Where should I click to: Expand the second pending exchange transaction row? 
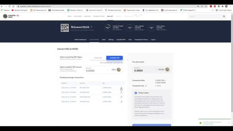(x=121, y=92)
